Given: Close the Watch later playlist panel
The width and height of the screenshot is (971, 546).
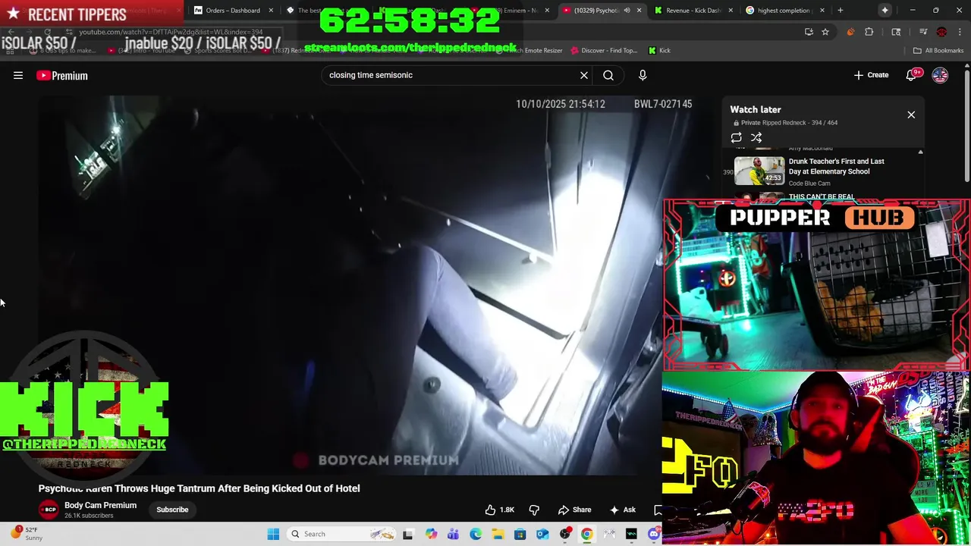Looking at the screenshot, I should (911, 115).
